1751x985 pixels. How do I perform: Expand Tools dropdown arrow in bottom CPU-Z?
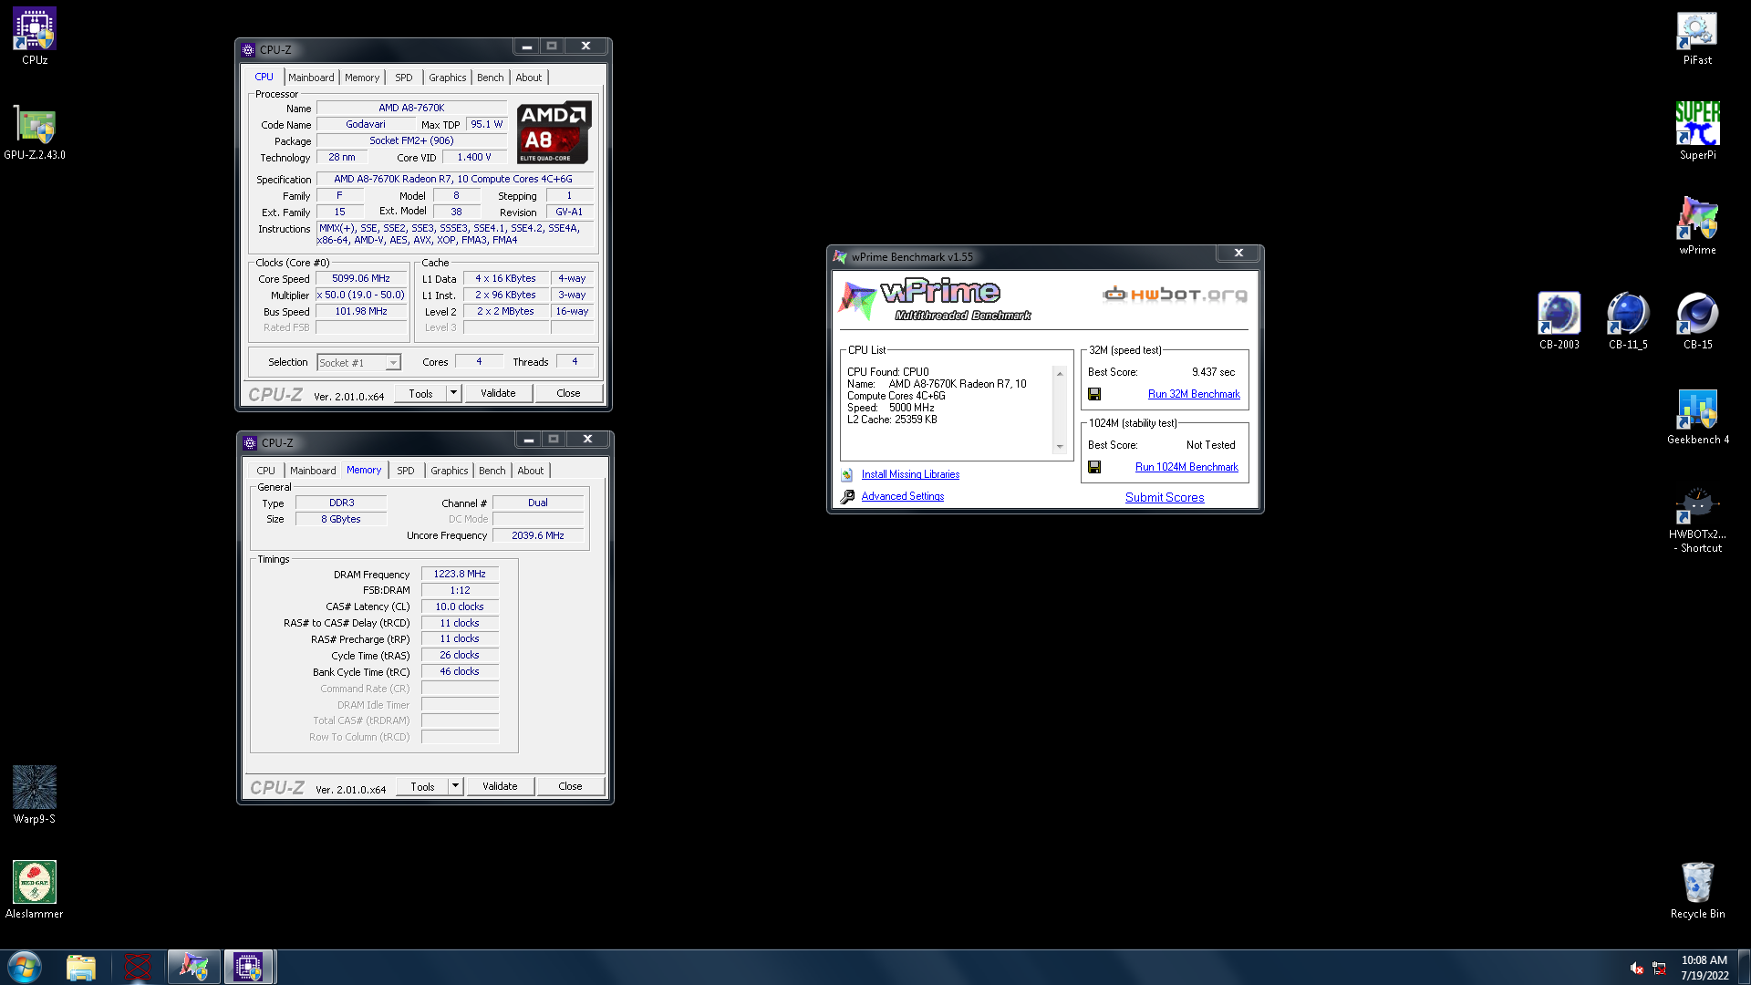click(455, 786)
